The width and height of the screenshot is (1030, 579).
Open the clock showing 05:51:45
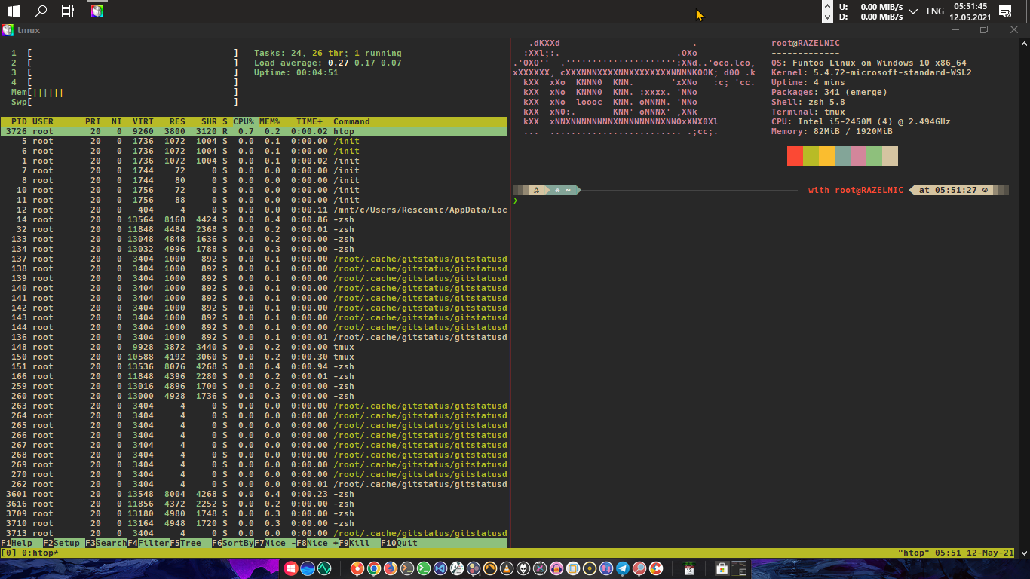[x=969, y=11]
